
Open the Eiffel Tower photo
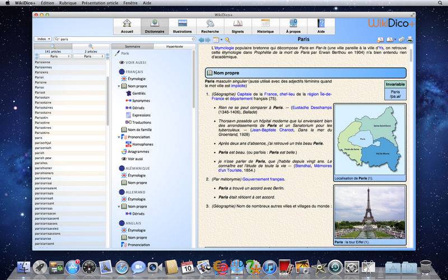370,213
